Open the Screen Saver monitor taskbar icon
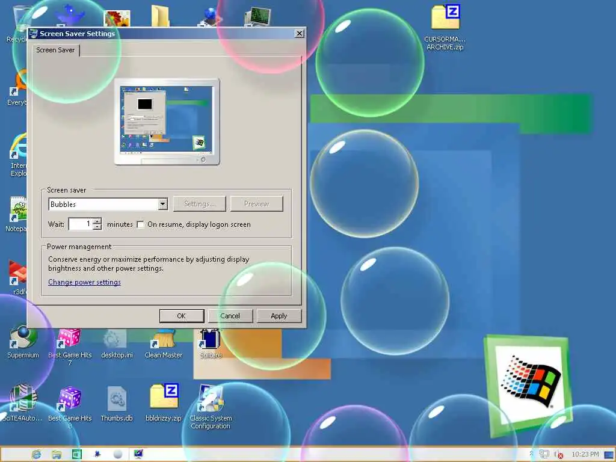 pos(138,454)
